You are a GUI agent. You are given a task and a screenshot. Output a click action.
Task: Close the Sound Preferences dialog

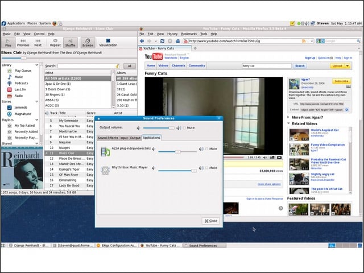coord(211,221)
